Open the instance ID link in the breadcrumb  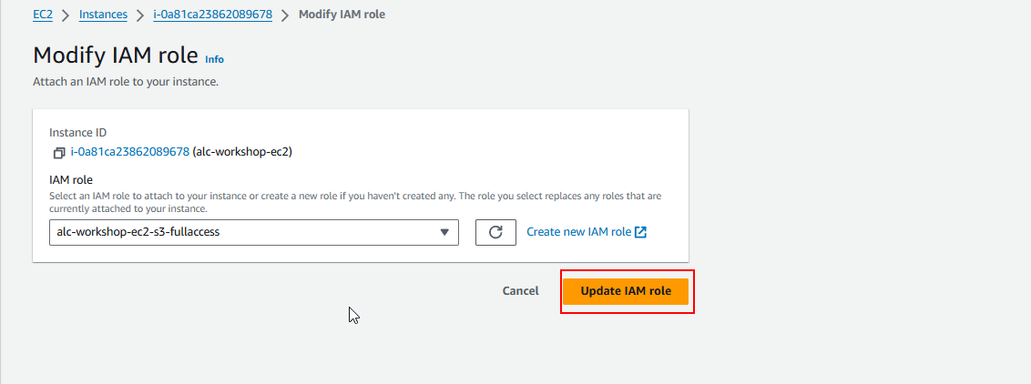tap(212, 15)
